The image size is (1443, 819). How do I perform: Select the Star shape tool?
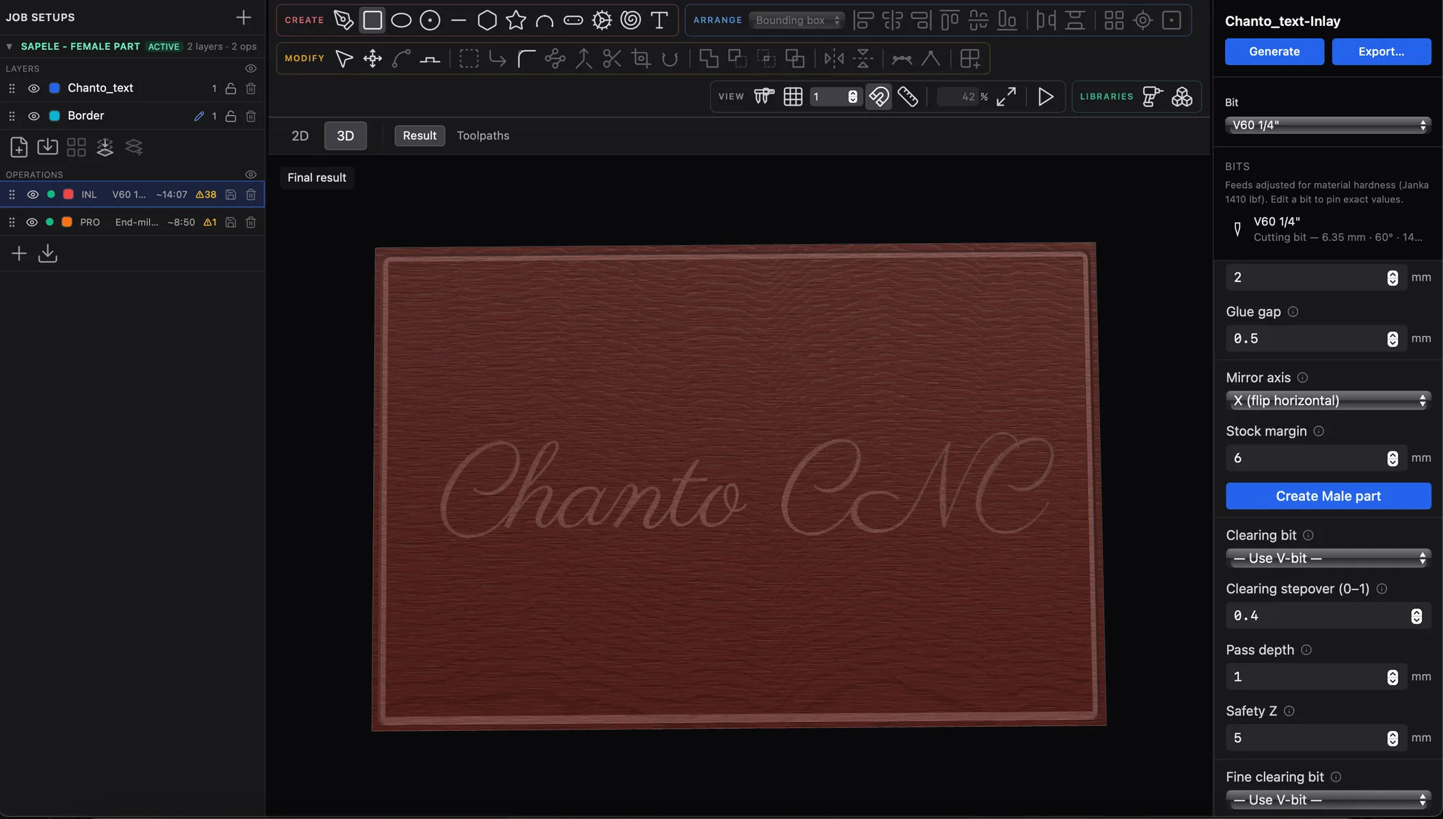[x=516, y=20]
